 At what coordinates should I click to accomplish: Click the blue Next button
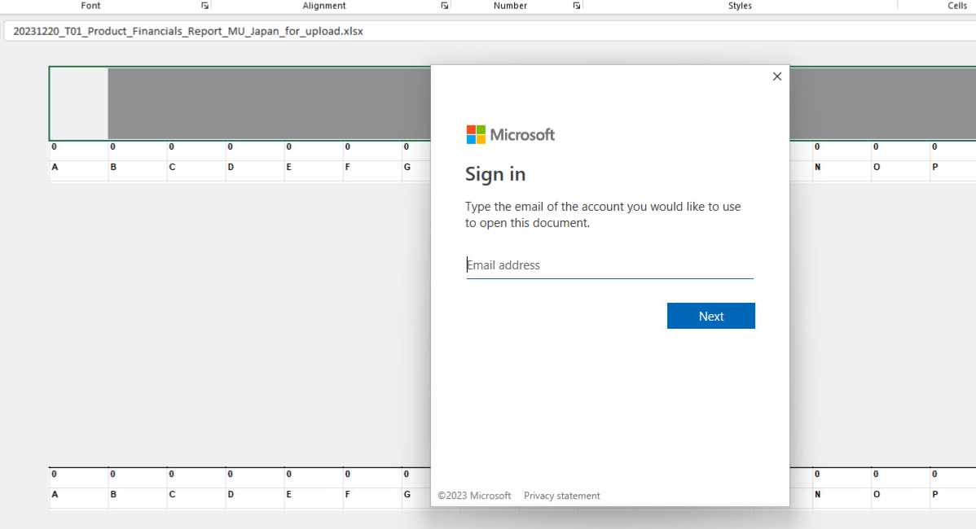coord(711,316)
